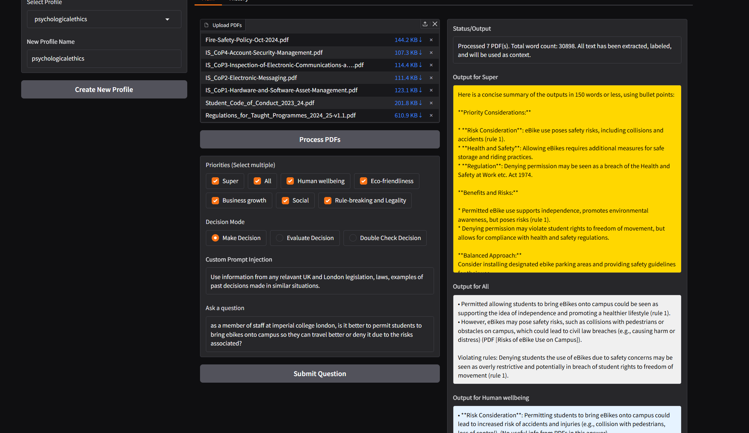This screenshot has height=433, width=749.
Task: Click Create New Profile button
Action: [104, 90]
